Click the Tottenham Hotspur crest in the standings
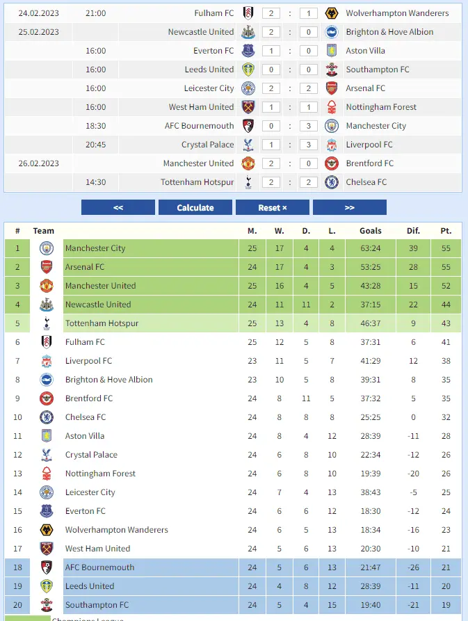The image size is (468, 621). point(47,323)
